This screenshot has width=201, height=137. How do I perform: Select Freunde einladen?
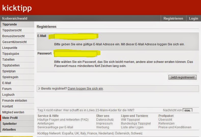tap(17, 101)
